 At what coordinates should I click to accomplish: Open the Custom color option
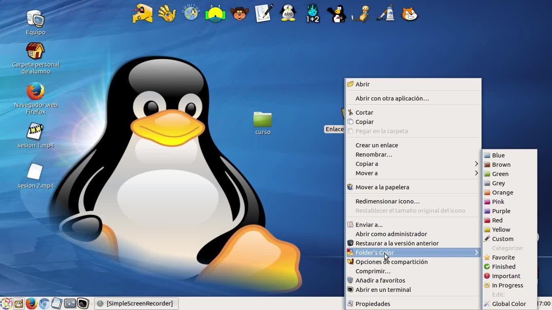pos(510,239)
